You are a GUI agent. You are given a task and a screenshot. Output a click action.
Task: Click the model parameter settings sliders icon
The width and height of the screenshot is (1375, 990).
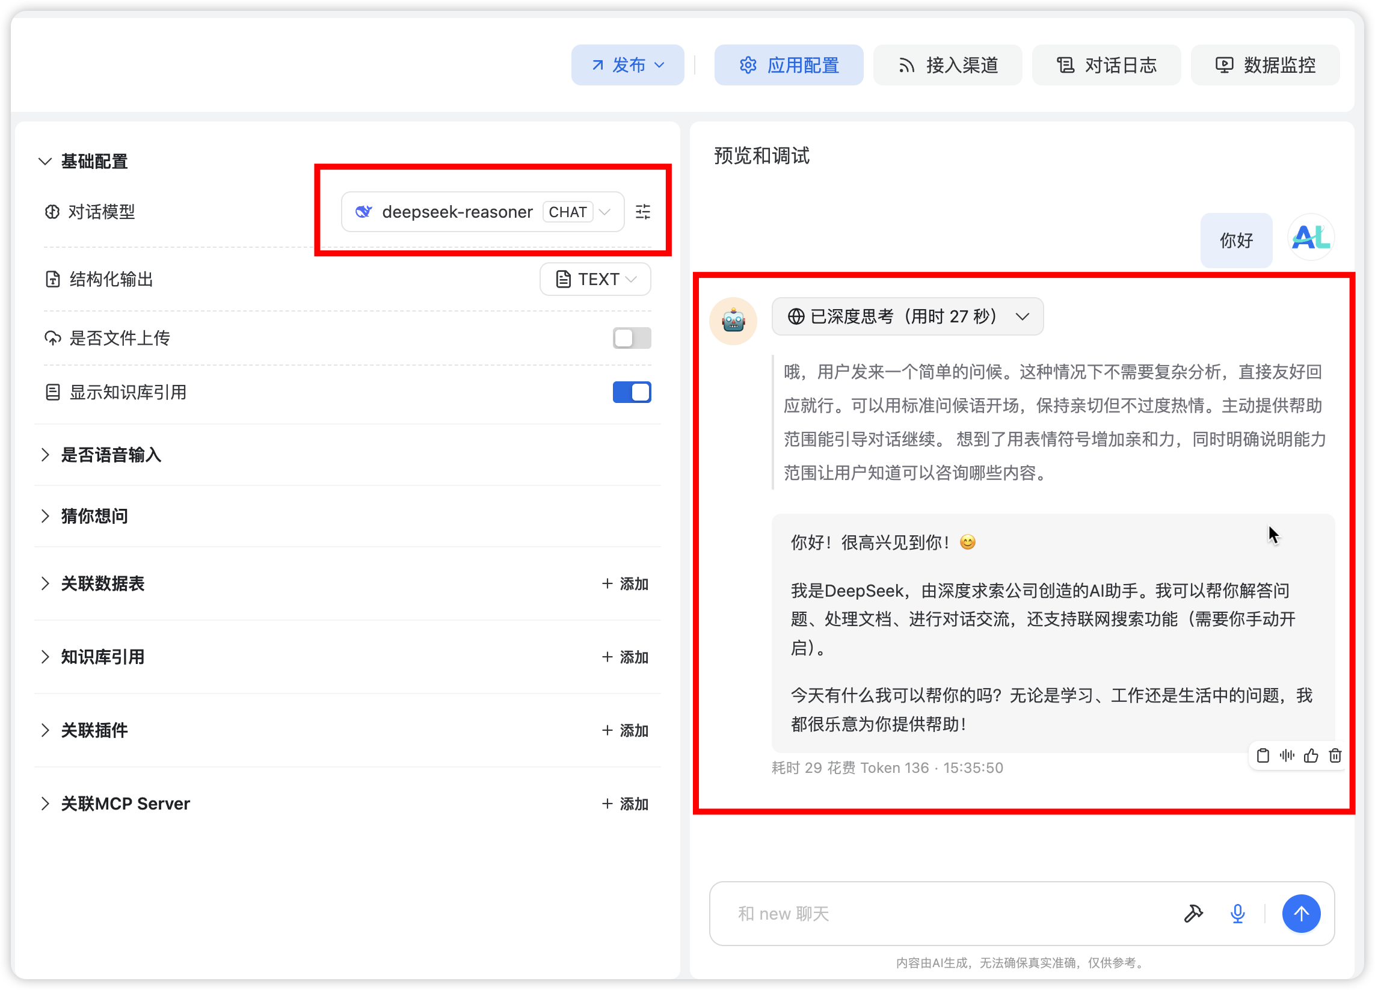coord(642,212)
